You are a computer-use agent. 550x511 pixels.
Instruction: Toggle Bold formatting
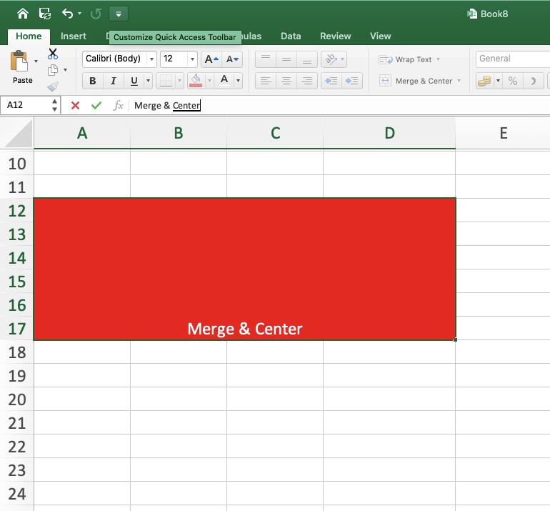pyautogui.click(x=93, y=81)
